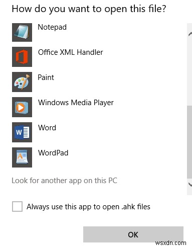The height and width of the screenshot is (248, 192).
Task: Click the WordPad label text
Action: point(53,153)
